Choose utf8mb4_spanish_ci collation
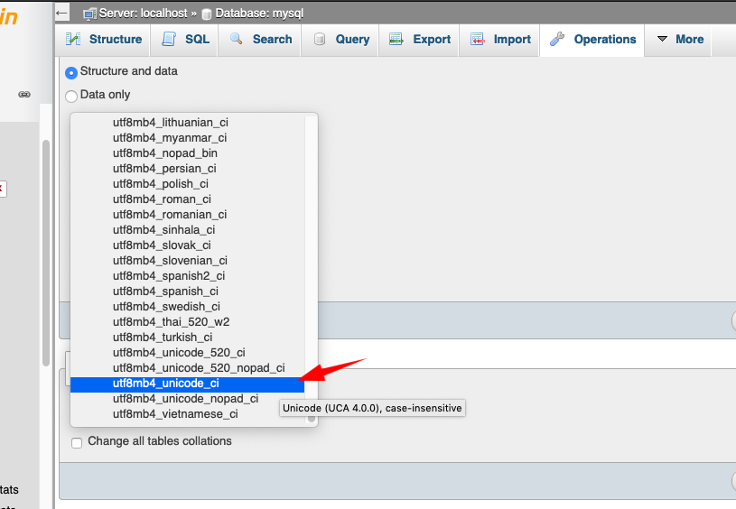Screen dimensions: 736x509 (x=187, y=292)
